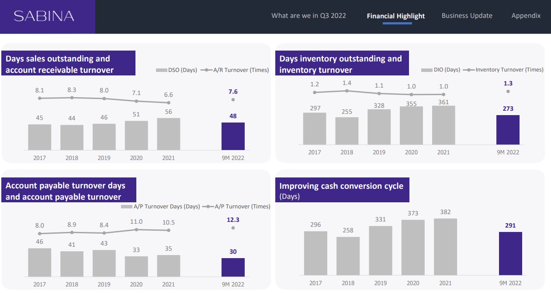Click the SABINA logo
The height and width of the screenshot is (293, 551).
point(44,16)
